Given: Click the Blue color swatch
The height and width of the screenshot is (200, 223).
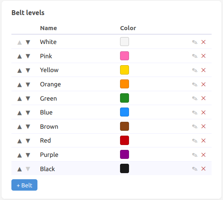Looking at the screenshot, I should (125, 112).
